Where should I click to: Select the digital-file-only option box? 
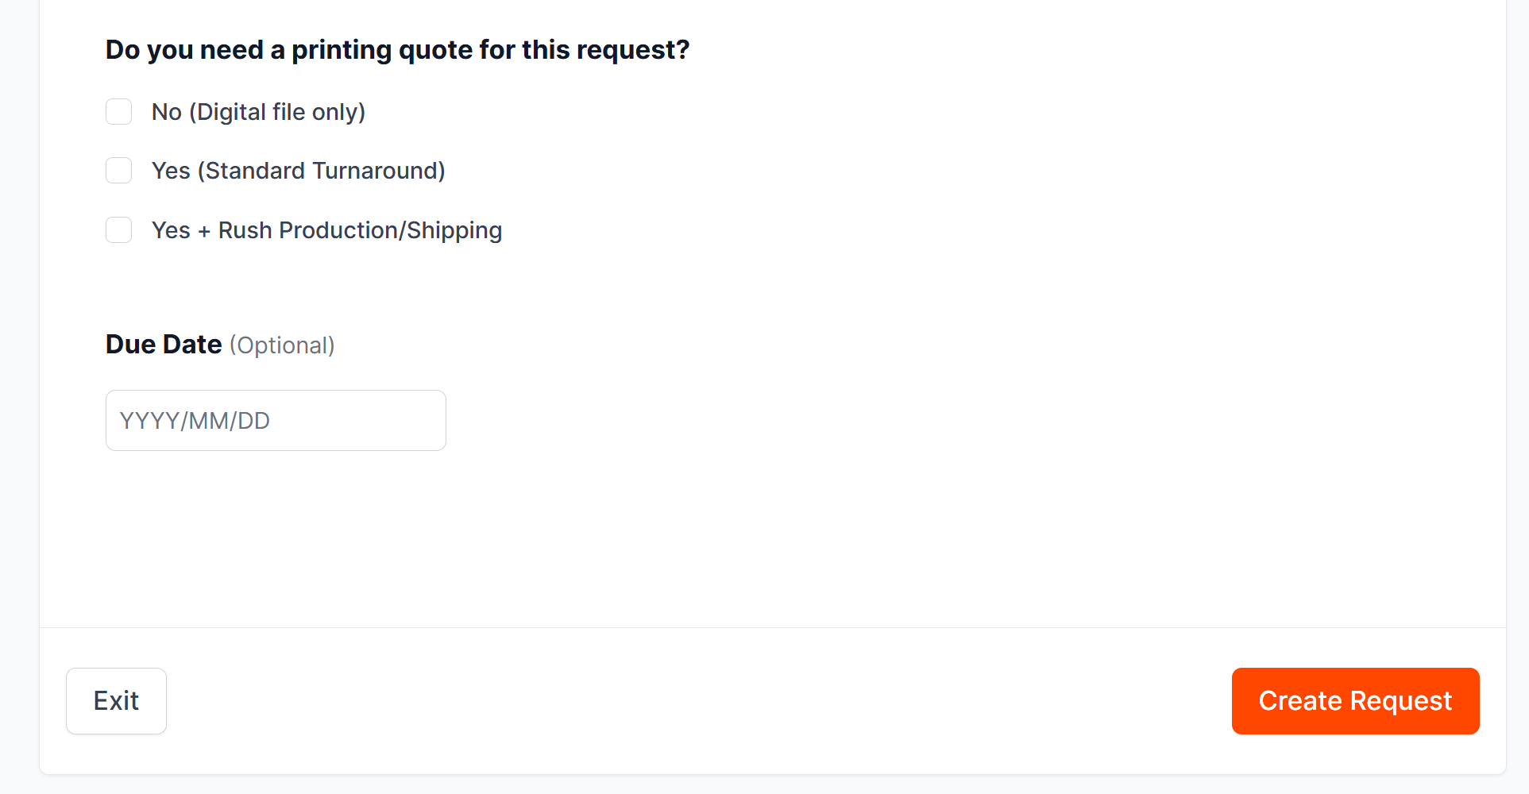[x=119, y=112]
